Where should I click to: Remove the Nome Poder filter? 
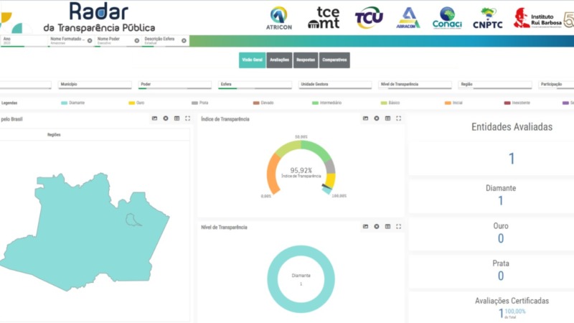click(136, 41)
